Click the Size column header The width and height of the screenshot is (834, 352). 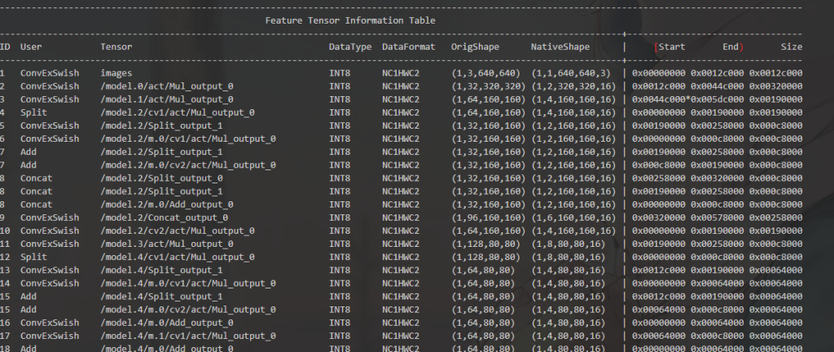click(791, 47)
